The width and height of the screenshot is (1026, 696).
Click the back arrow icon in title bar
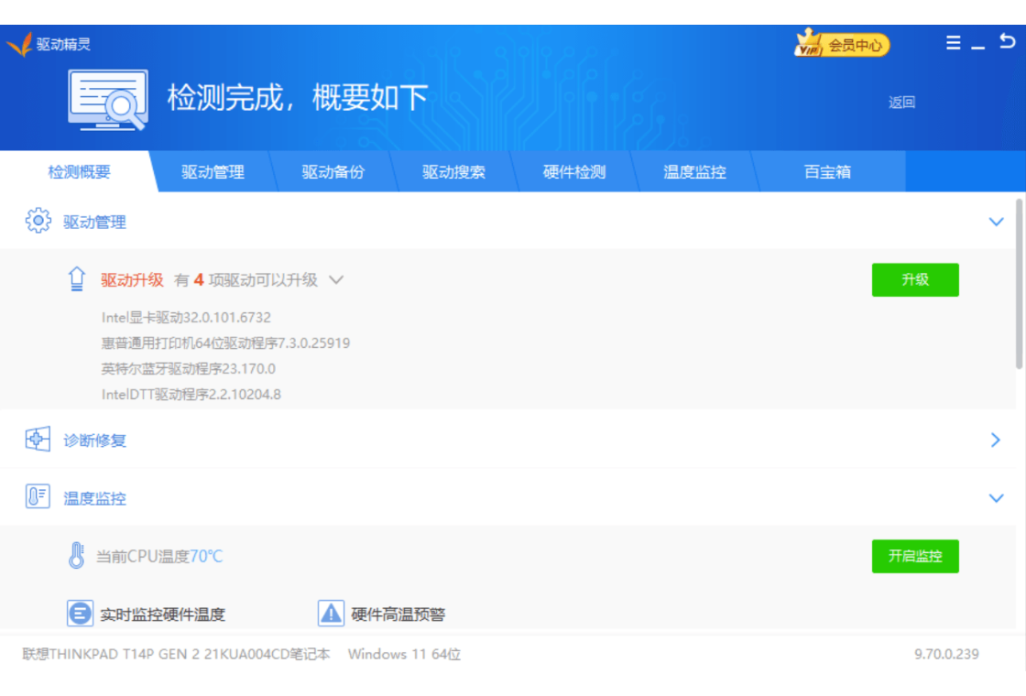[1008, 42]
